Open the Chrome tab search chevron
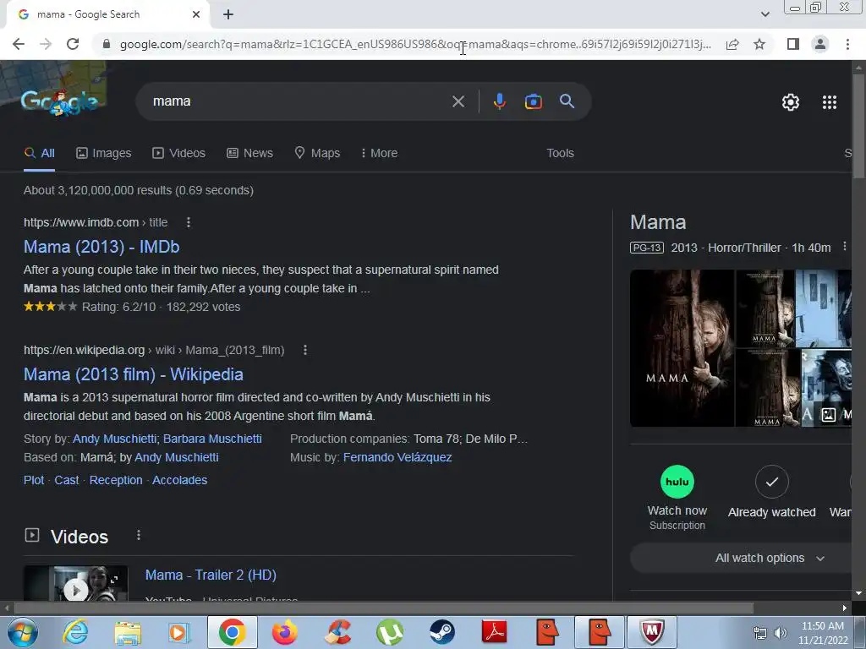866x649 pixels. (765, 14)
